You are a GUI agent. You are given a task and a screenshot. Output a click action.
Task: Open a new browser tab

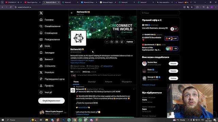coord(195,2)
